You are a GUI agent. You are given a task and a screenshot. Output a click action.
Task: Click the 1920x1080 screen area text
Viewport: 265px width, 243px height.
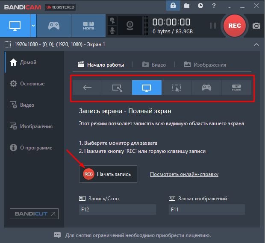click(60, 44)
